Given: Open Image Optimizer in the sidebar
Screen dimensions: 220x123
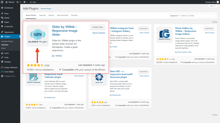Looking at the screenshot, I should click(10, 67).
